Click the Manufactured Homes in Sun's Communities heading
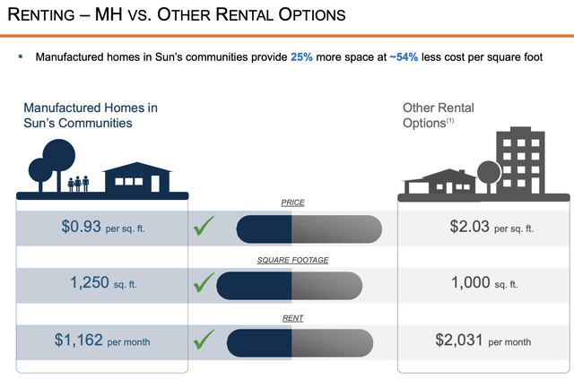574x379 pixels. 91,115
